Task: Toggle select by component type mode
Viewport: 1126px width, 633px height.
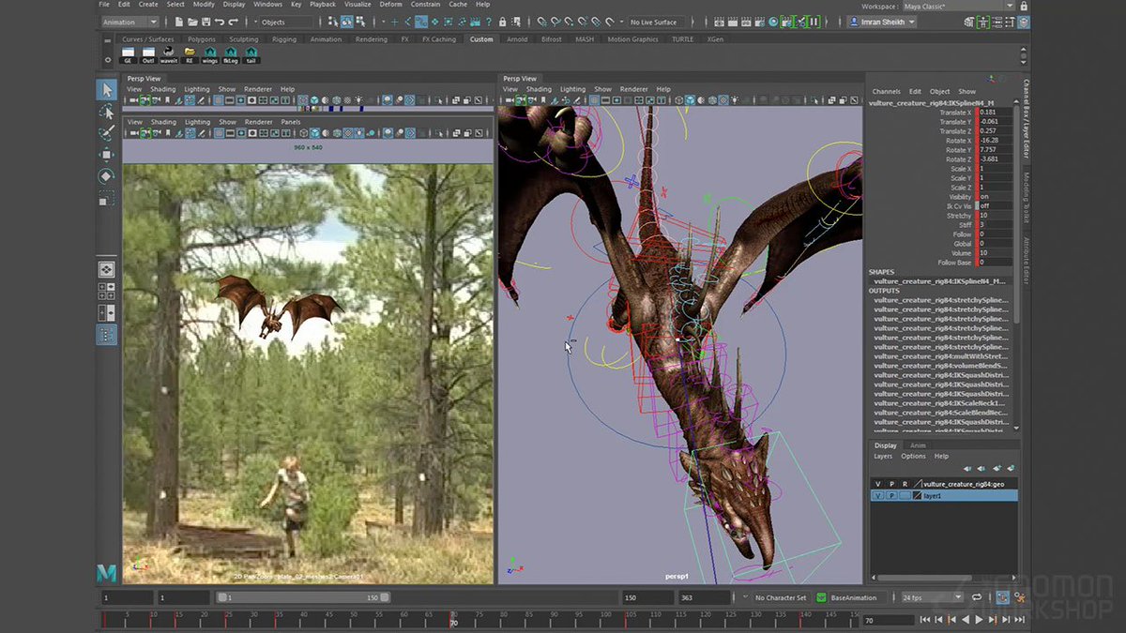Action: [360, 22]
